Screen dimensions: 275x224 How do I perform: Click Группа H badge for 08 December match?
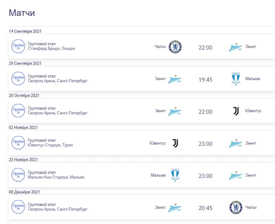18,207
